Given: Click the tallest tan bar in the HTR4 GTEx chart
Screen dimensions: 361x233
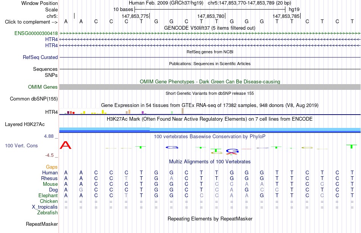Looking at the screenshot, I should 182,111.
